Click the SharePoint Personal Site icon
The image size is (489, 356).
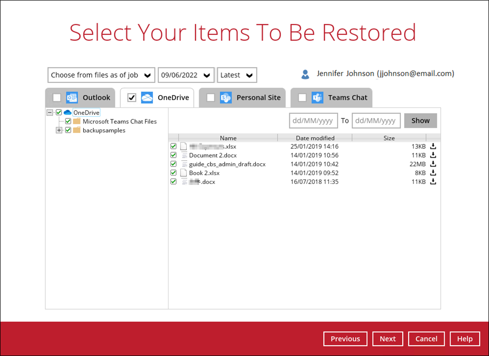click(x=226, y=98)
